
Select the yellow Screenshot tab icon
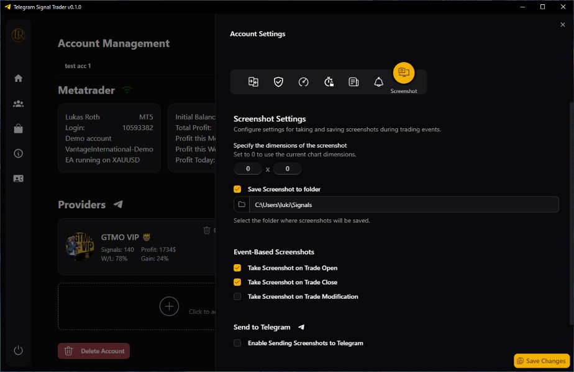coord(404,73)
